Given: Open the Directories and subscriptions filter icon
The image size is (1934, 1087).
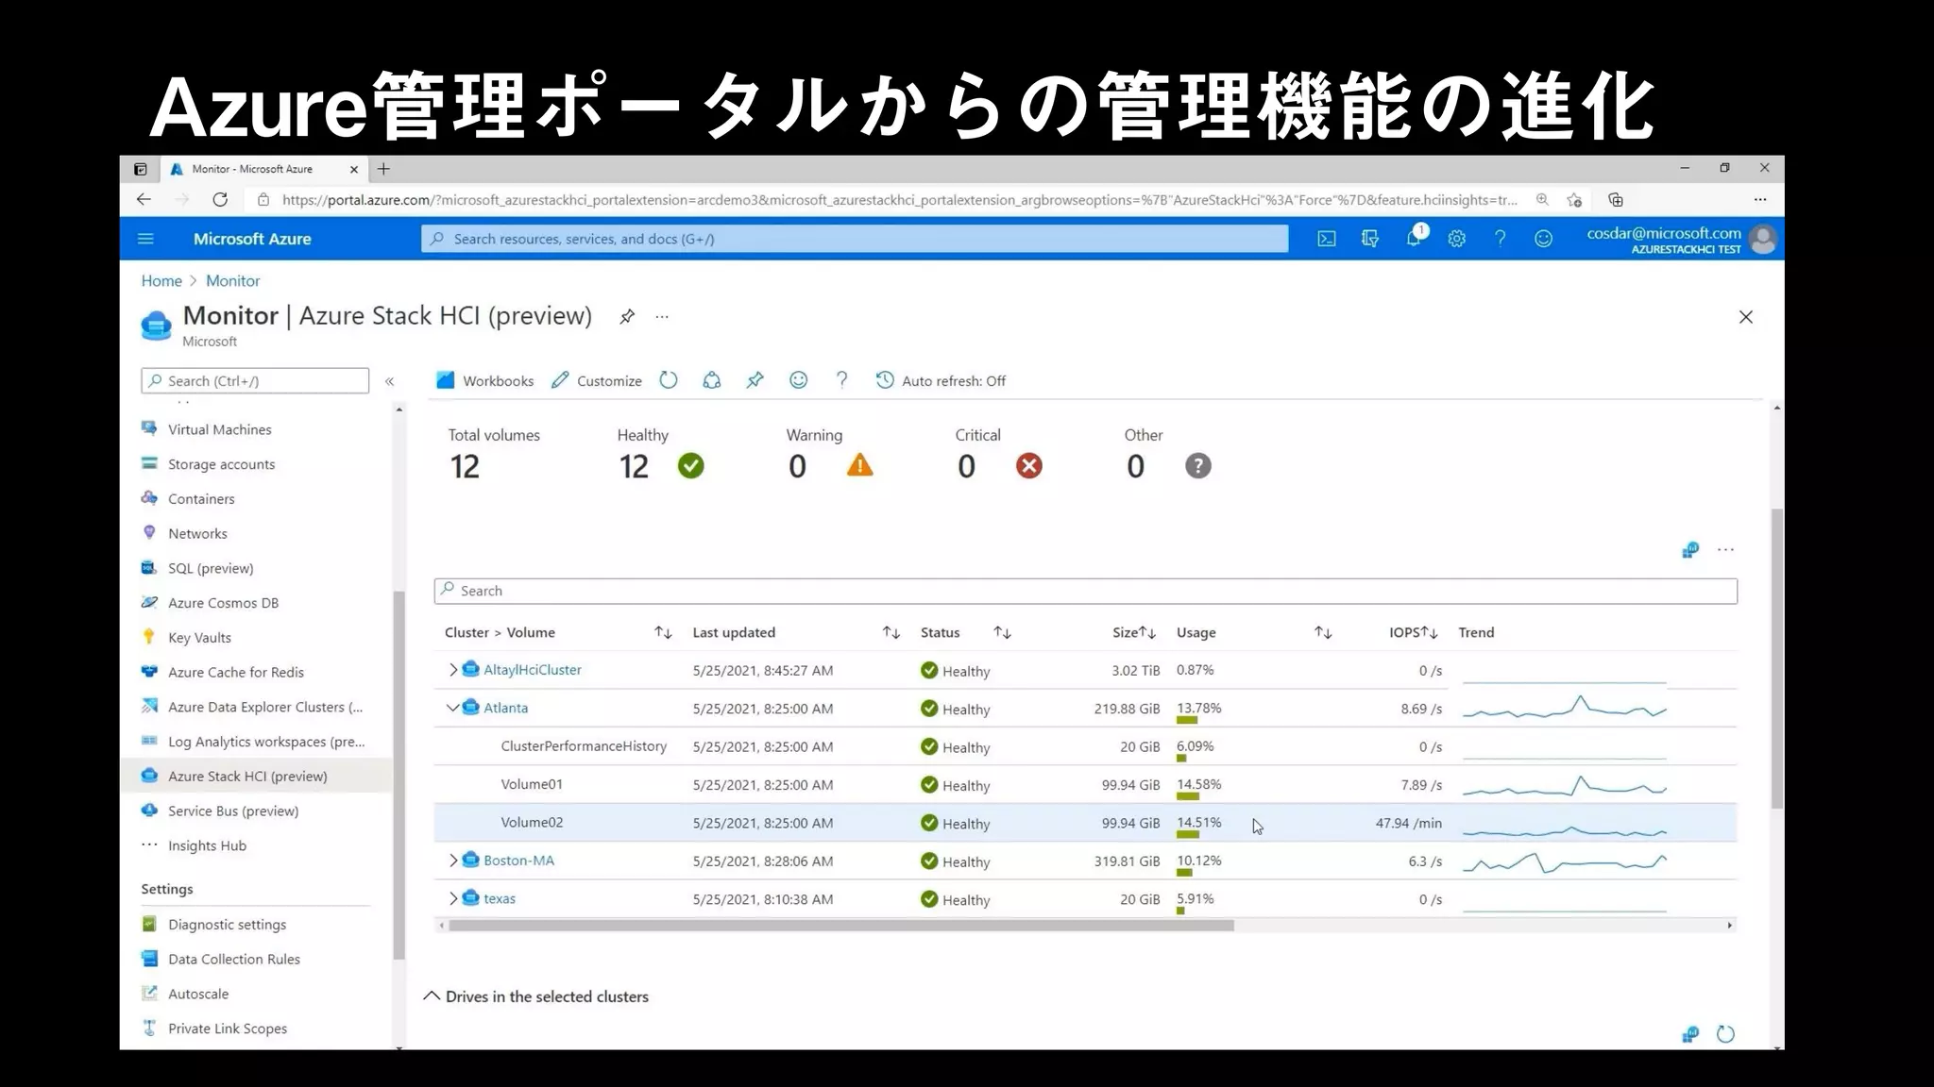Looking at the screenshot, I should (x=1370, y=239).
